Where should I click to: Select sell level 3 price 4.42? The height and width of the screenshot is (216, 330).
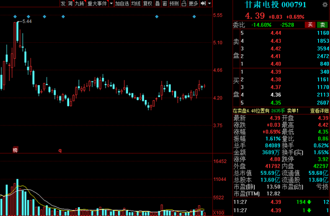coord(276,48)
